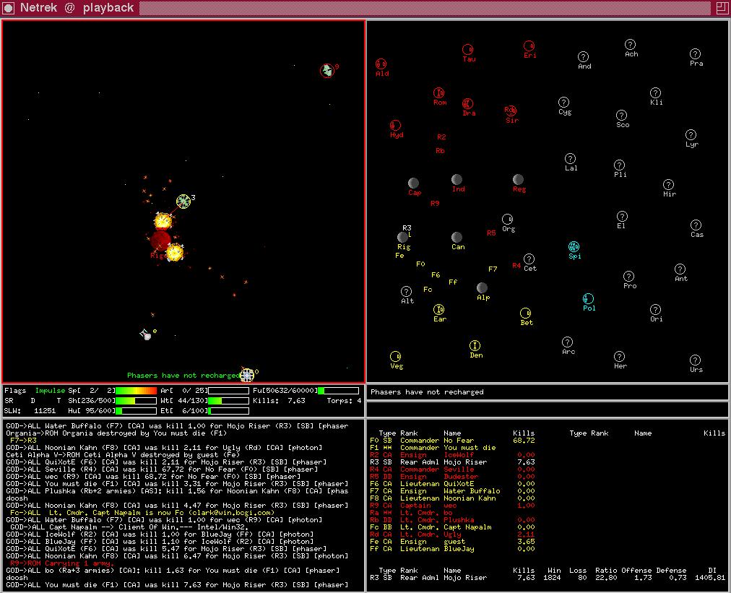This screenshot has width=731, height=593.
Task: Click the cyan Pol planet icon
Action: click(x=589, y=298)
